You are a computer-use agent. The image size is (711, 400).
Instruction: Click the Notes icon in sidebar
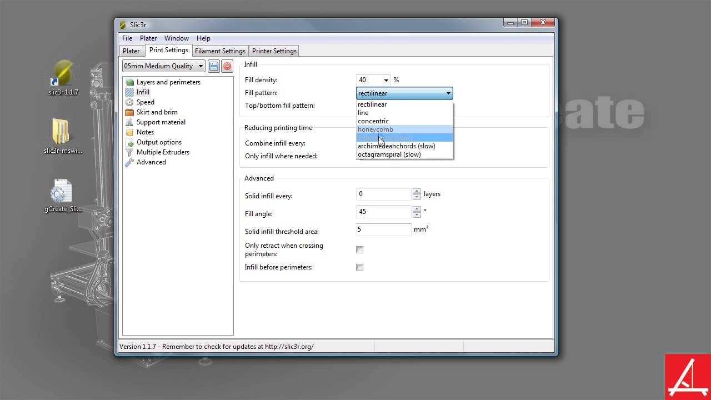129,132
